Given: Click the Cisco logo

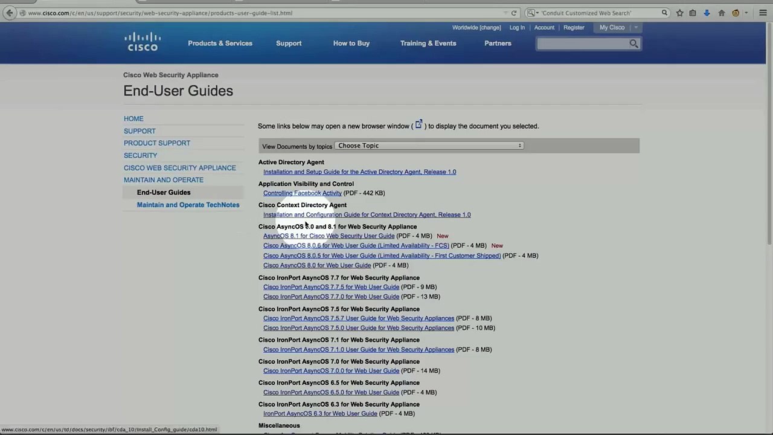Looking at the screenshot, I should pos(143,42).
